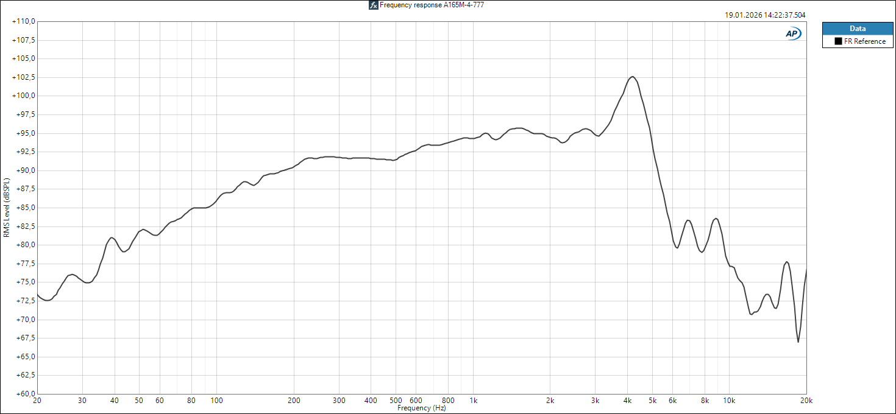Click the +60,0 level axis label
Viewport: 896px width, 414px height.
(26, 394)
